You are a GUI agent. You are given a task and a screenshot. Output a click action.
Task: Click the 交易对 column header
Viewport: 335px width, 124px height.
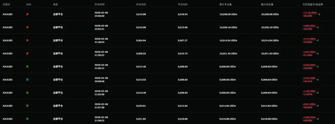pyautogui.click(x=6, y=4)
